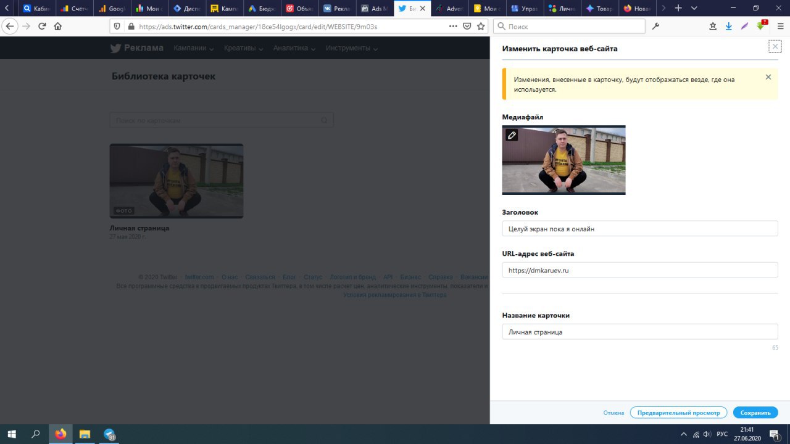Click the green download extension with badge
This screenshot has width=790, height=444.
[762, 26]
